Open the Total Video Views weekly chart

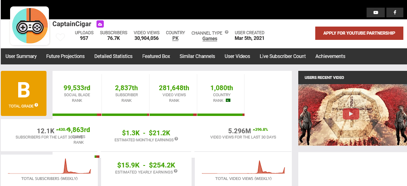pos(243,167)
